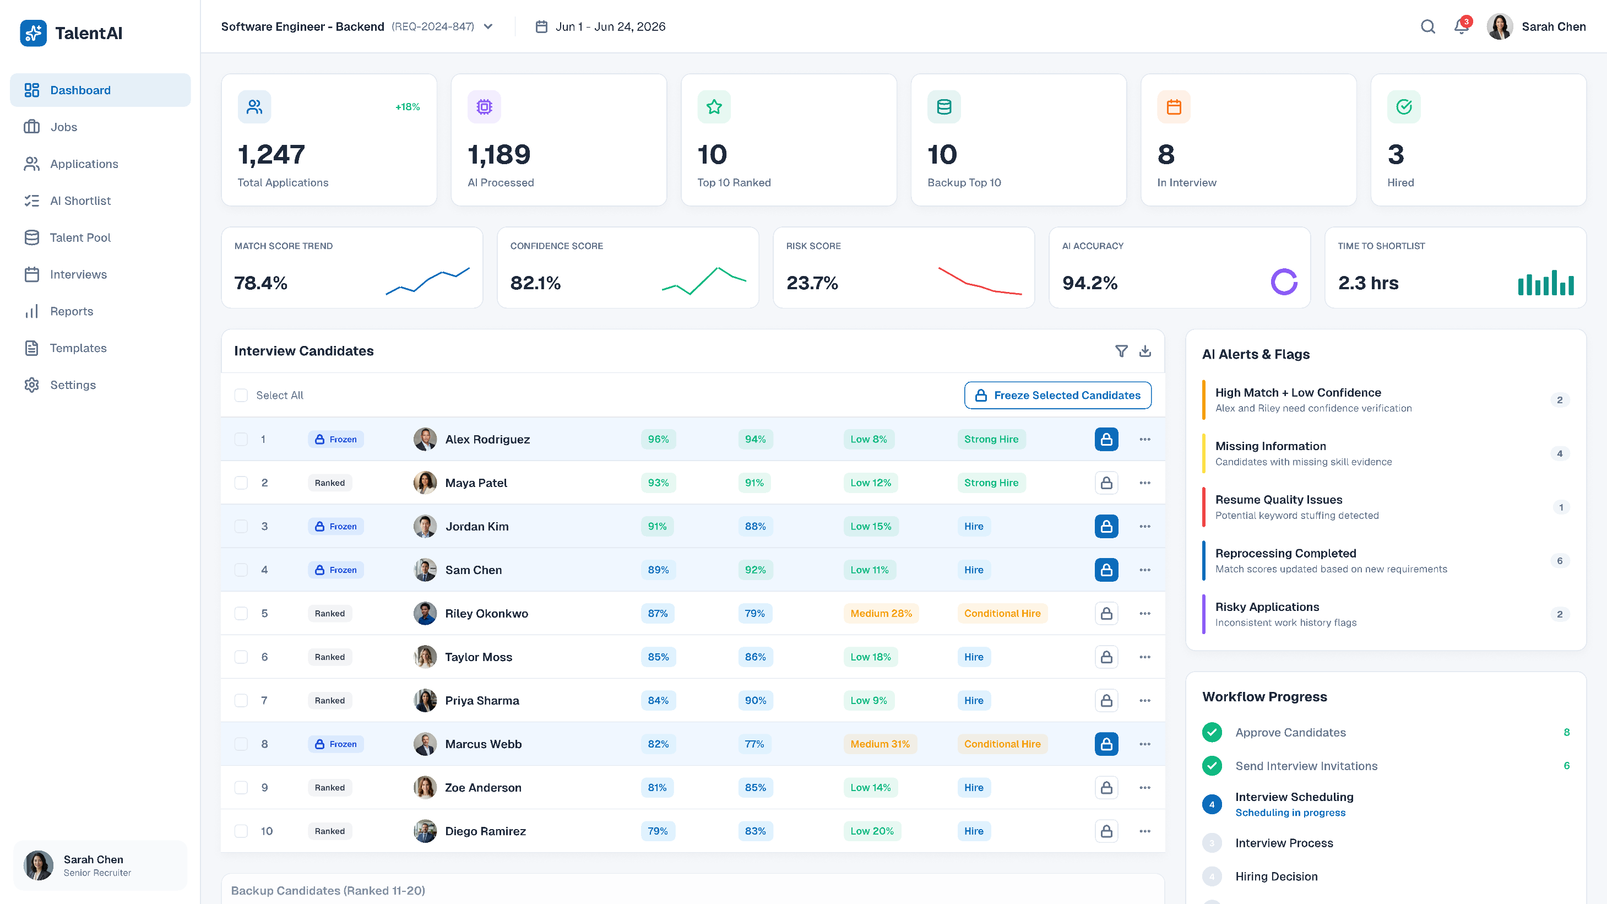
Task: Filter the Interview Candidates list
Action: [x=1121, y=351]
